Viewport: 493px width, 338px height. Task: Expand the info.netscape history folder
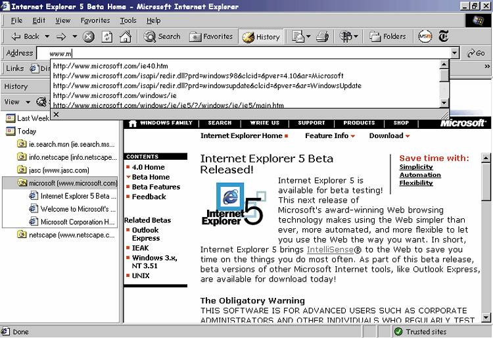tap(66, 157)
